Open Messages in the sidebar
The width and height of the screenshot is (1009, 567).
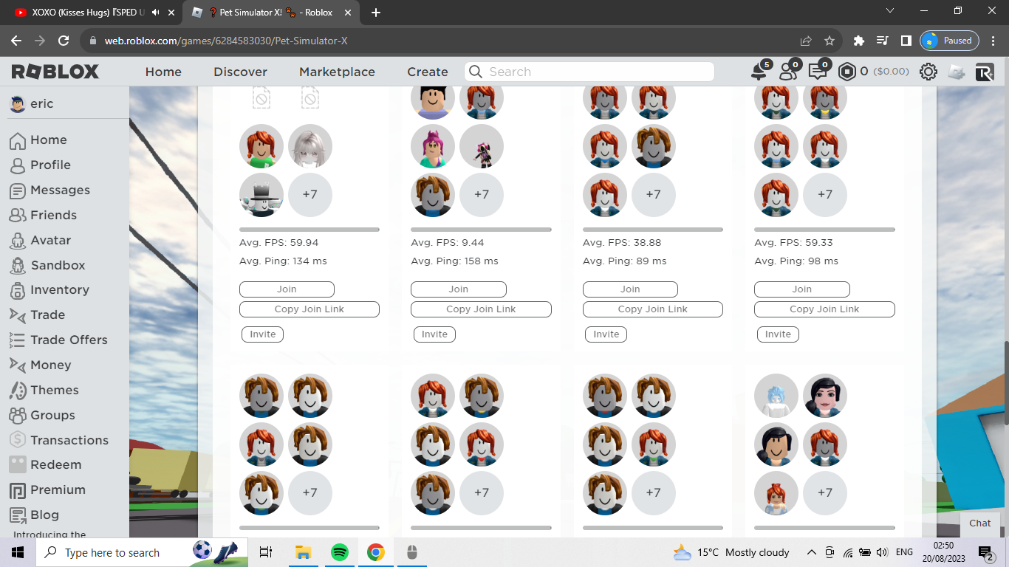(60, 190)
